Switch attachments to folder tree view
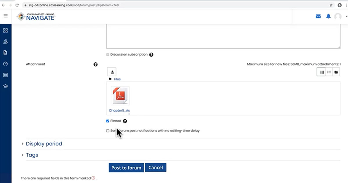Screen dimensions: 348x183 336,72
